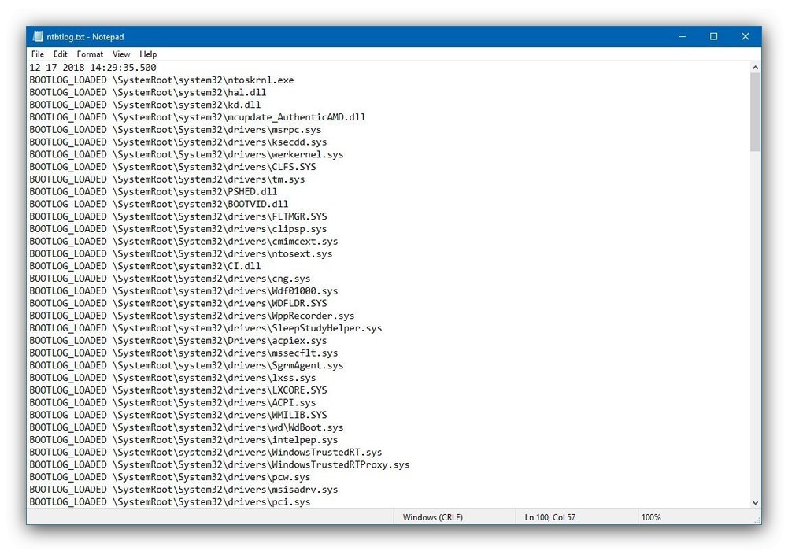Image resolution: width=788 pixels, height=551 pixels.
Task: Click the hal.dll log line
Action: [148, 92]
